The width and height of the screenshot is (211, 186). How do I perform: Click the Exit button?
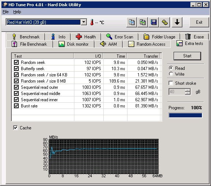pos(199,22)
